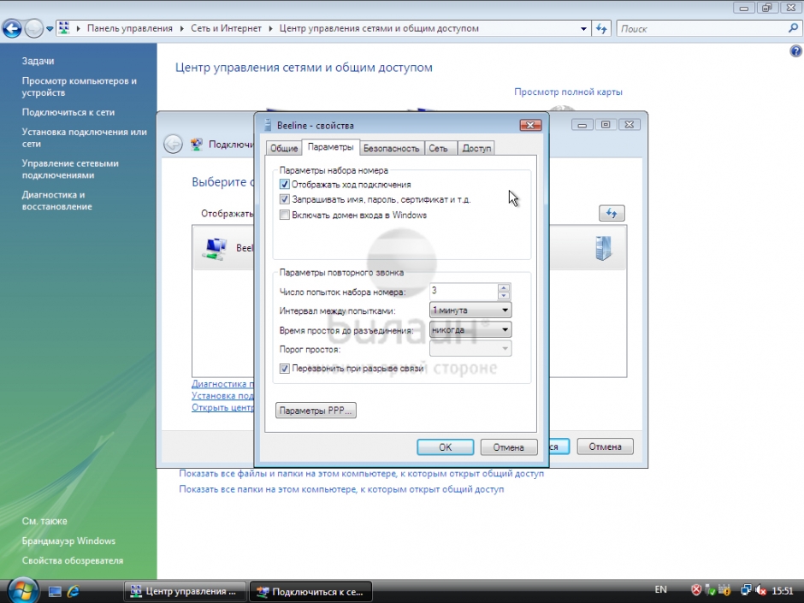Select the Параметры tab
Screen dimensions: 804x603
331,147
